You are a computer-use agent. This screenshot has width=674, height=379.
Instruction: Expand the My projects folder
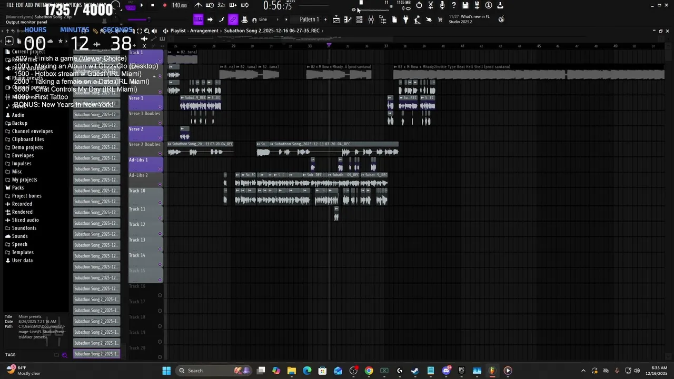[x=21, y=179]
